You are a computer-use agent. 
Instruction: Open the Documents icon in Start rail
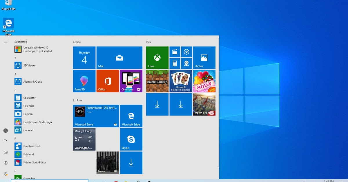coord(6,141)
